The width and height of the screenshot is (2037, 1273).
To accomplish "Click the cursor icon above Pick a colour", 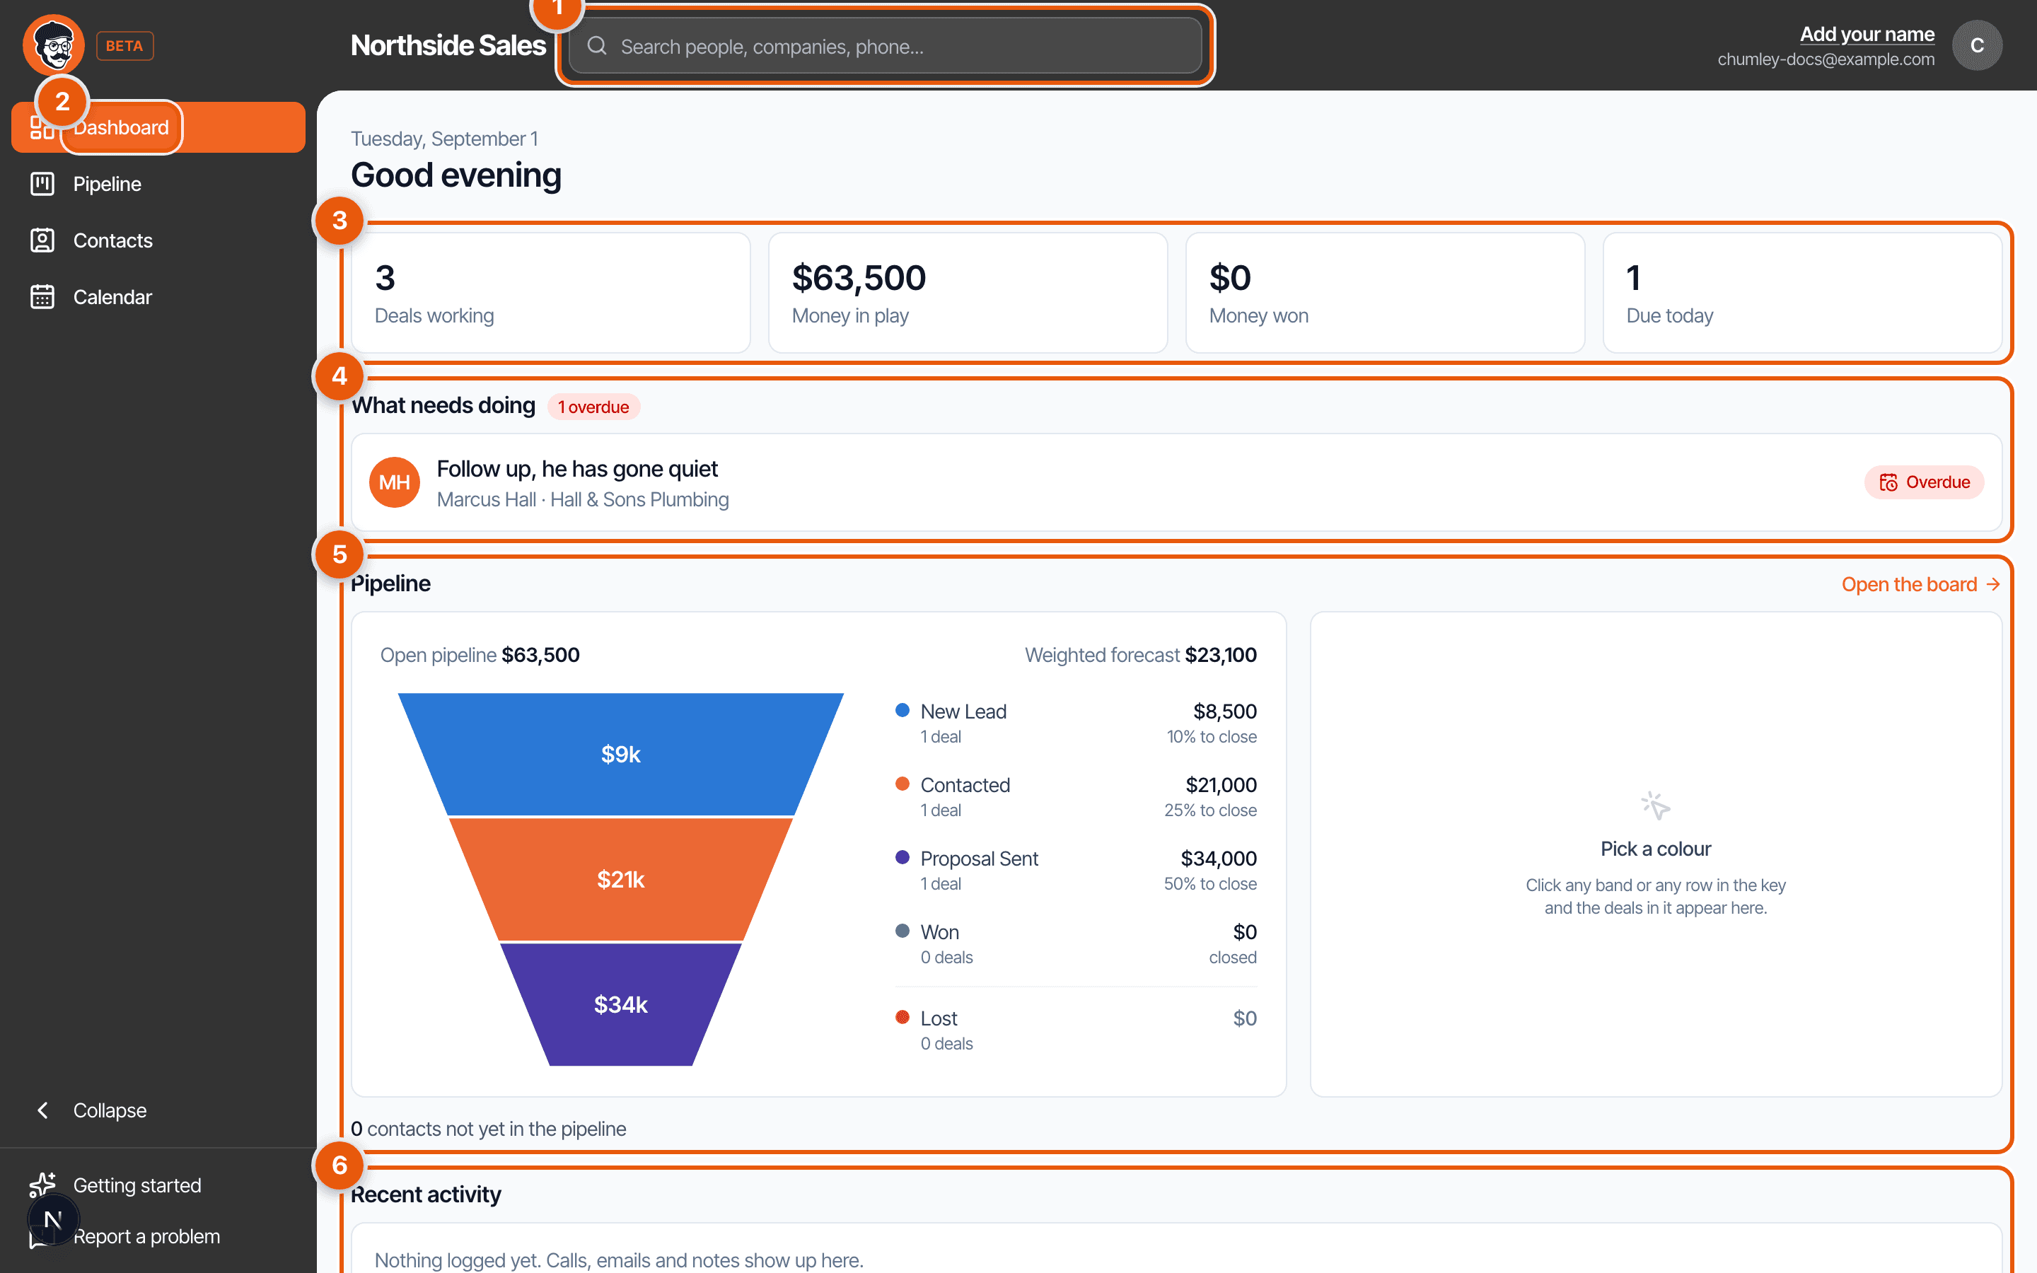I will pos(1656,806).
